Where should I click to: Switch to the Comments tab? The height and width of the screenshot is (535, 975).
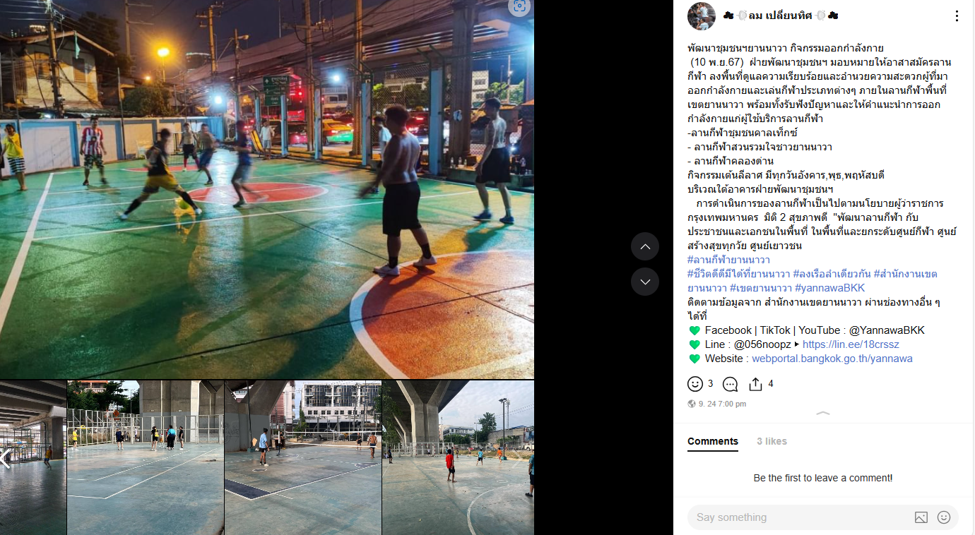713,441
